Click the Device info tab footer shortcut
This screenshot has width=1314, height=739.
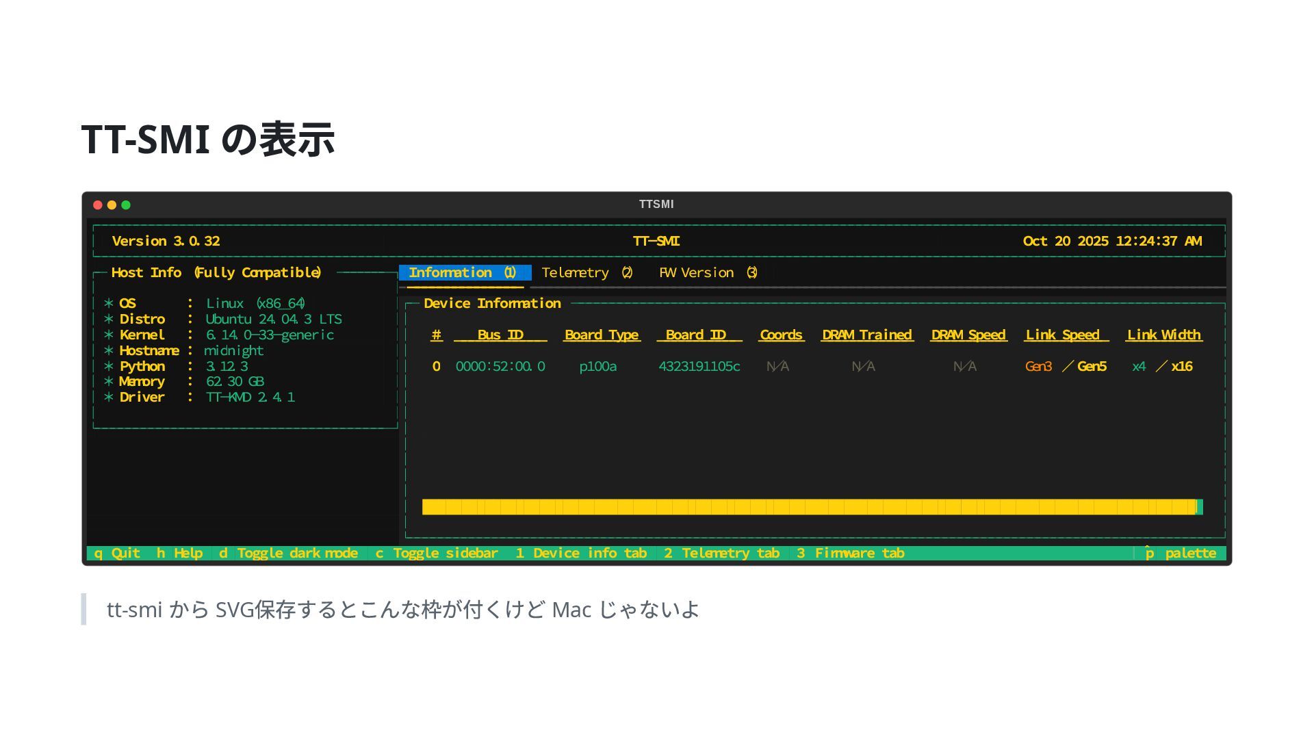[x=581, y=553]
